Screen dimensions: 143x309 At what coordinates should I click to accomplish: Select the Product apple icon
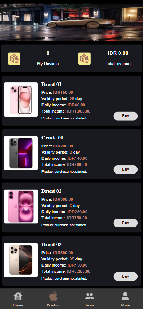click(x=53, y=296)
